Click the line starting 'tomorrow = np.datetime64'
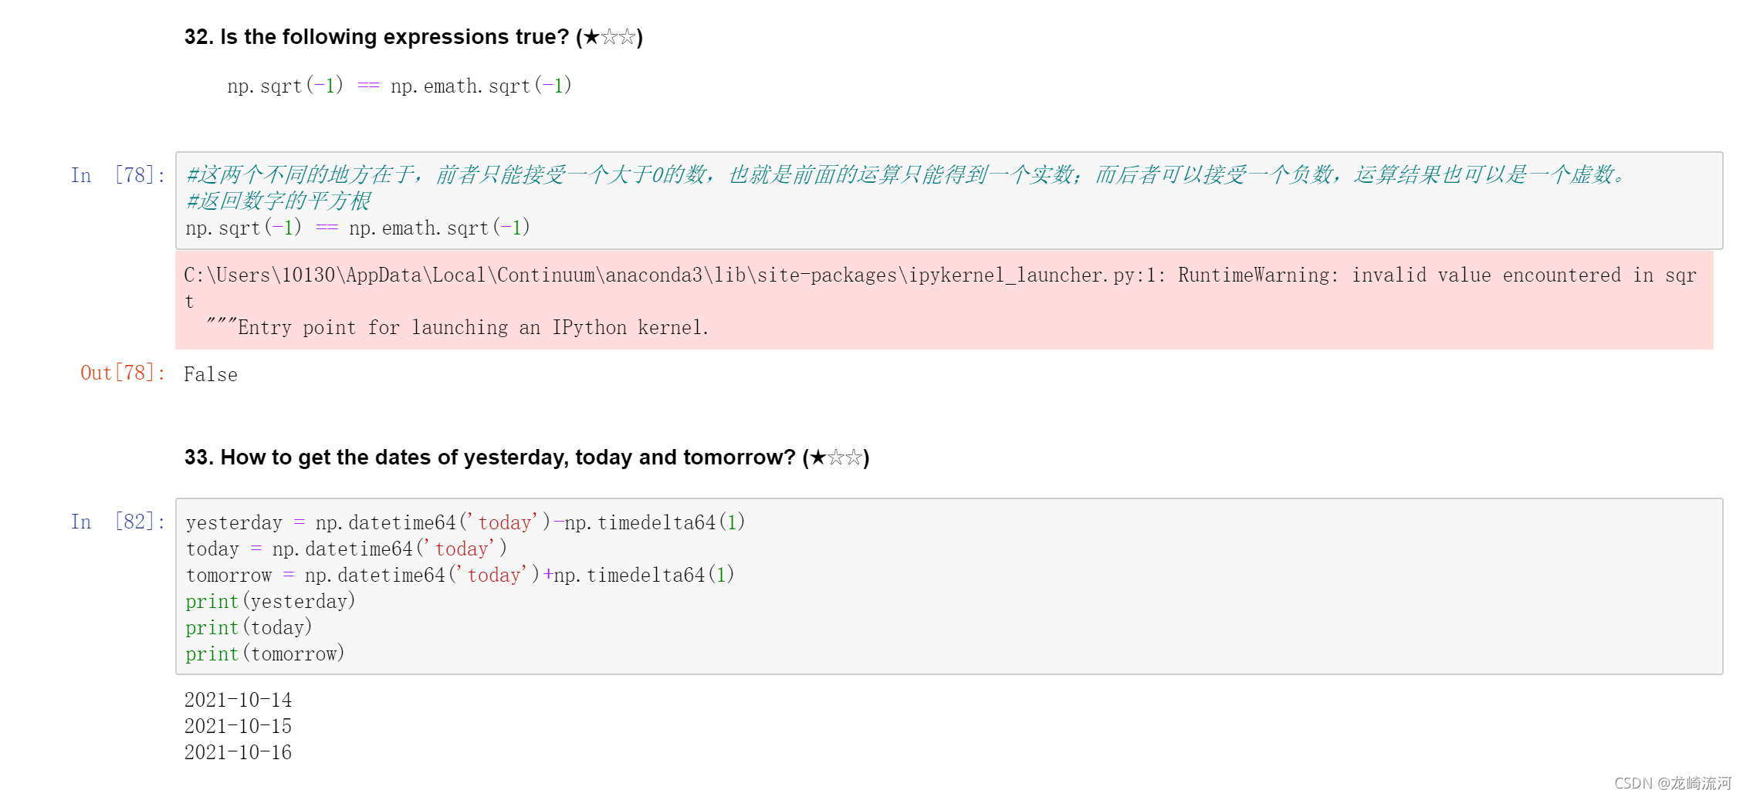Screen dimensions: 1743x797 pyautogui.click(x=460, y=575)
